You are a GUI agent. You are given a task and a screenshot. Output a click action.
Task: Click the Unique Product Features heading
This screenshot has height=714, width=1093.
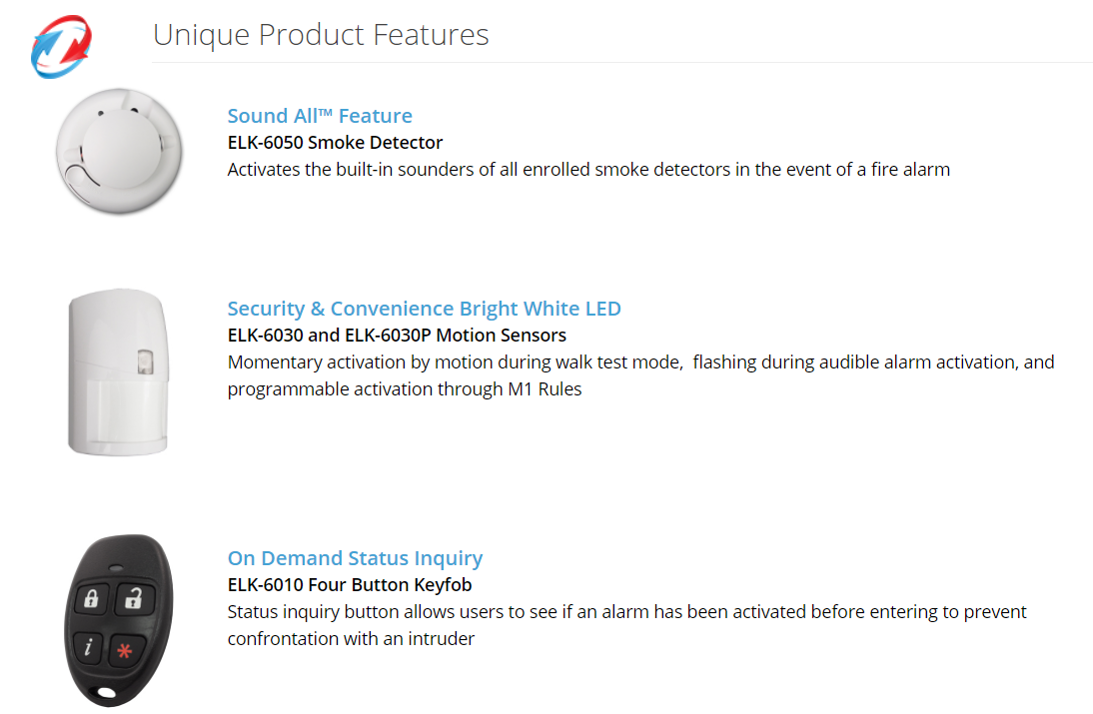[321, 35]
